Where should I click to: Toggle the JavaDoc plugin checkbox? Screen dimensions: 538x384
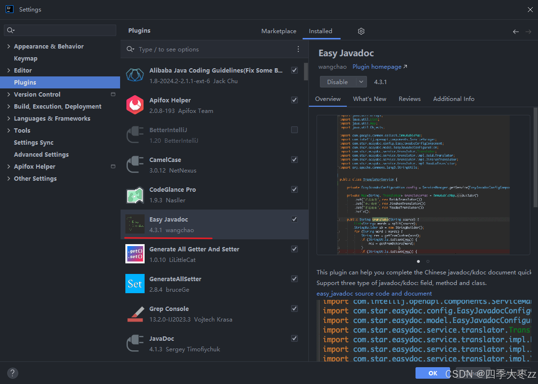point(294,339)
